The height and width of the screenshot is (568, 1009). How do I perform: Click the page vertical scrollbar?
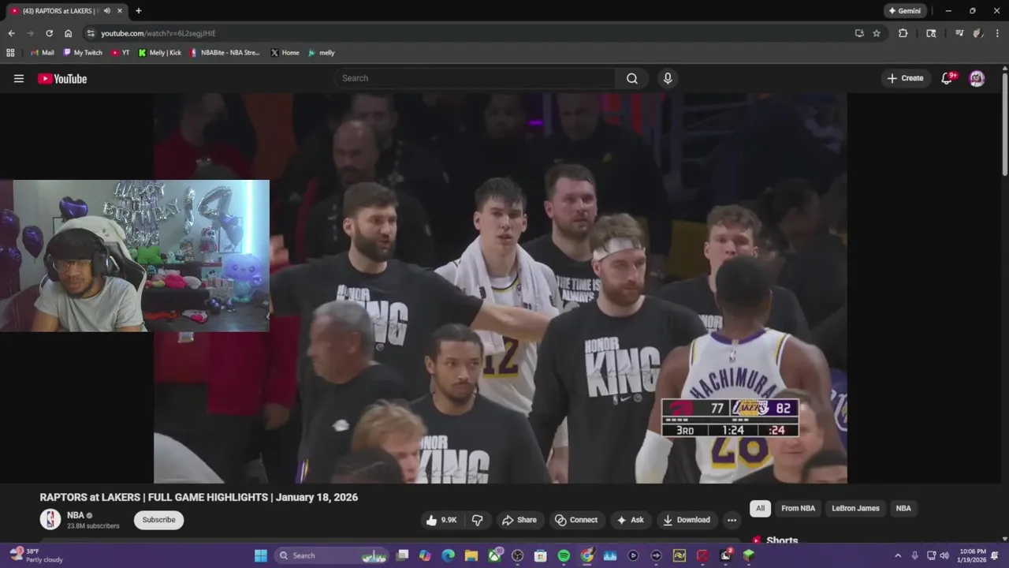point(1005,122)
